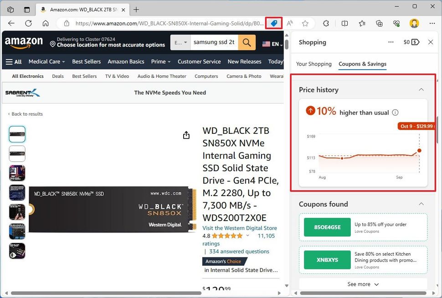442x298 pixels.
Task: Select the Coupons & Savings tab
Action: click(x=362, y=64)
